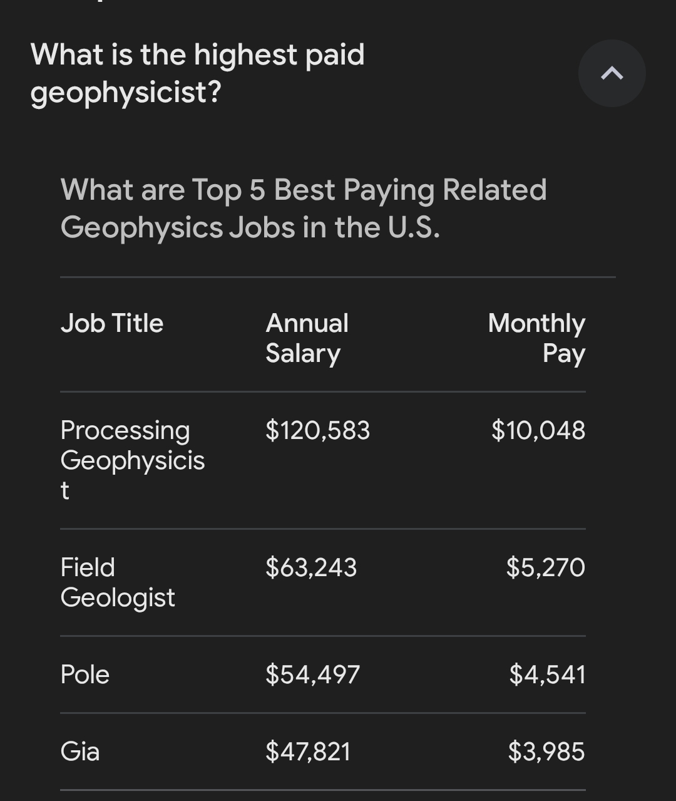This screenshot has height=801, width=676.
Task: Select the Job Title column header
Action: click(112, 323)
